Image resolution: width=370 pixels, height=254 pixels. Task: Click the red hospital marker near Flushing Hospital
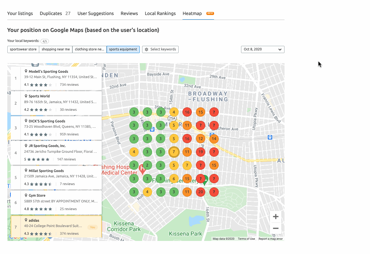pyautogui.click(x=142, y=169)
